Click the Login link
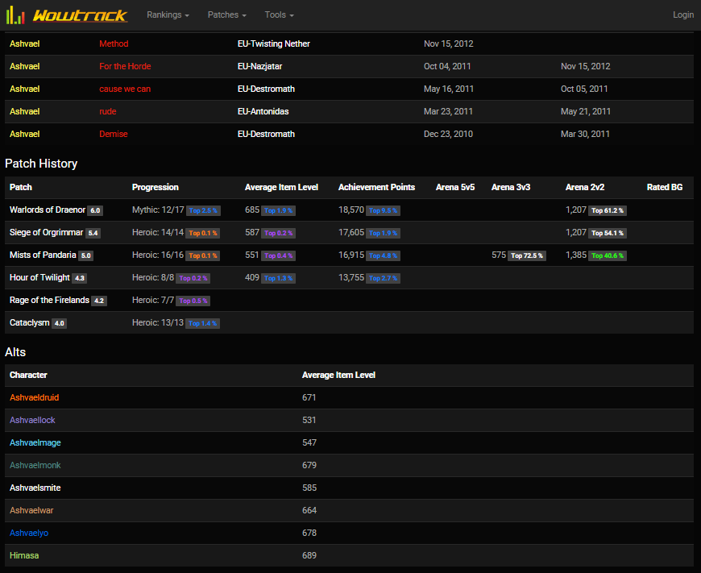Viewport: 701px width, 573px height. pos(682,15)
